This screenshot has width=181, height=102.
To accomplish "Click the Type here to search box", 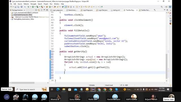I will 31,90.
